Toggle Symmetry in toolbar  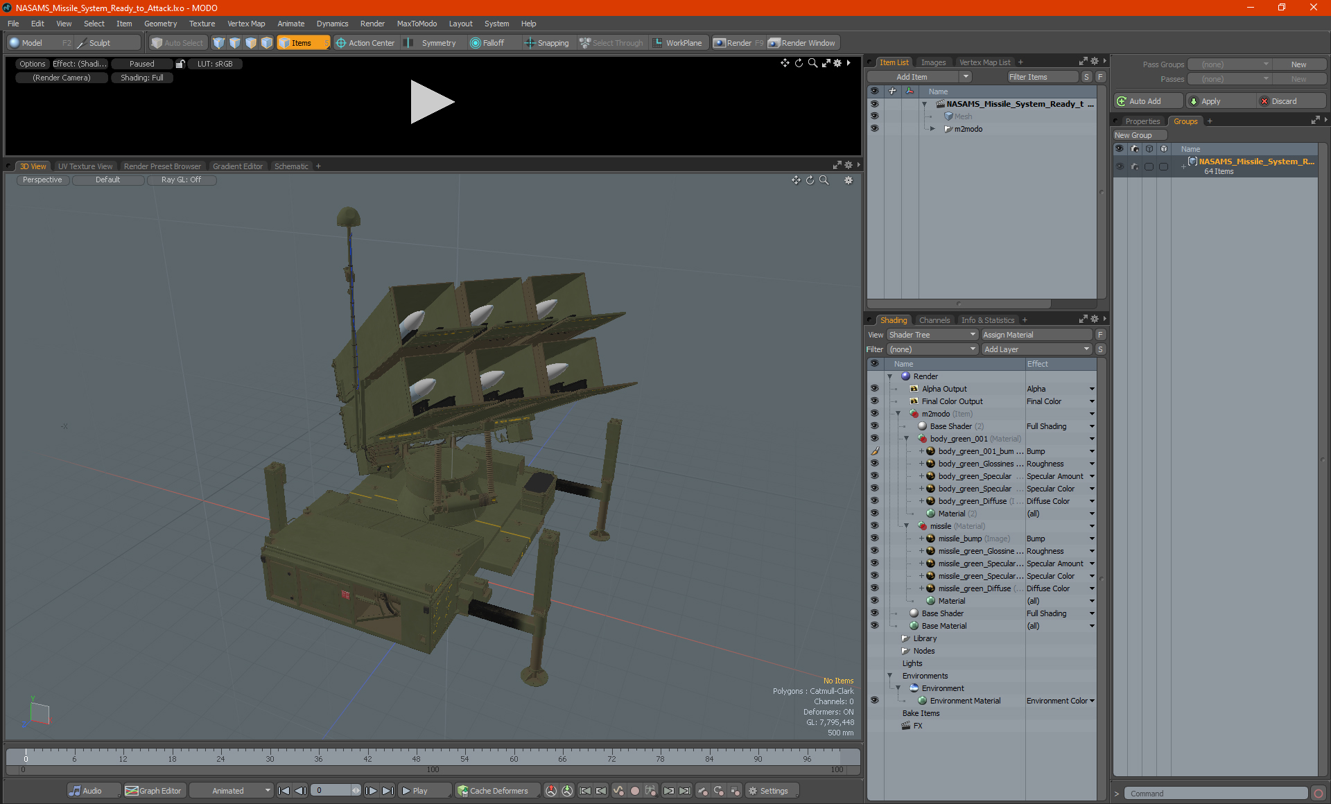point(430,43)
